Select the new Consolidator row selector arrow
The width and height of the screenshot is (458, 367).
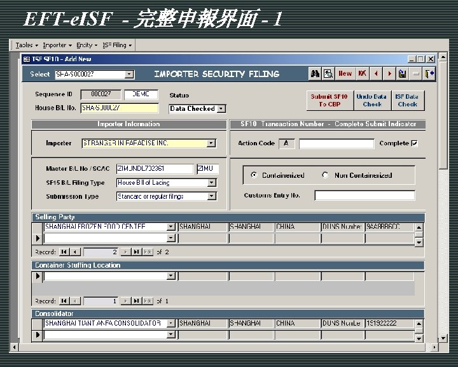click(x=38, y=335)
